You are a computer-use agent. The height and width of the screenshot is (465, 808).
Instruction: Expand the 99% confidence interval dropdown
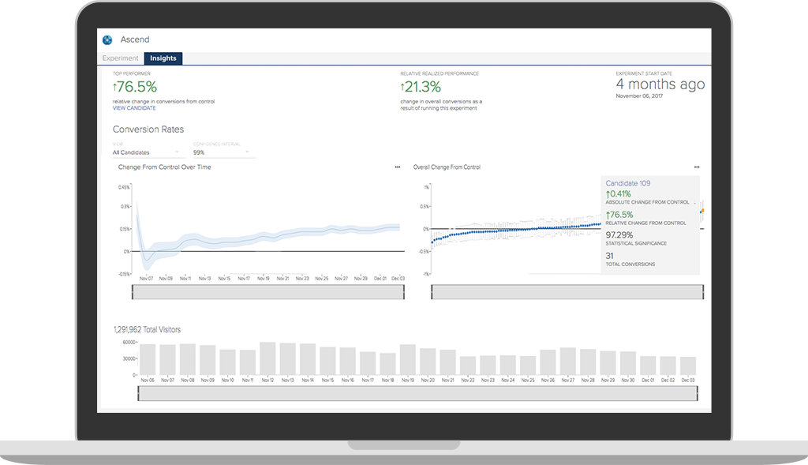pyautogui.click(x=222, y=152)
